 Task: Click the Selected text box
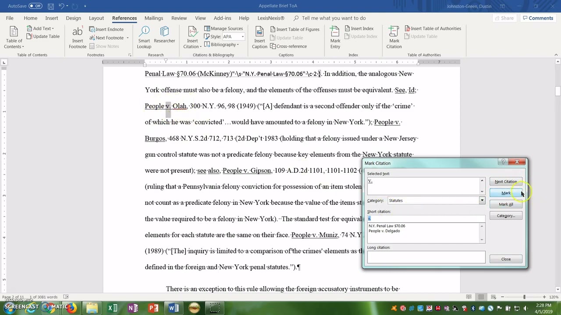click(x=423, y=186)
